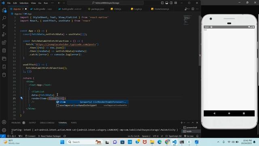259x146 pixels.
Task: Open the Explorer view in activity bar
Action: pos(4,10)
